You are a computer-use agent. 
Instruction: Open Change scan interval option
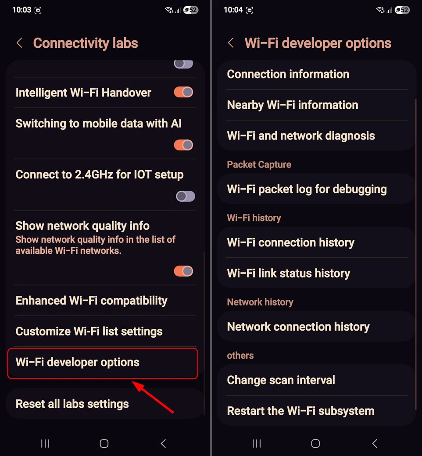[x=316, y=380]
